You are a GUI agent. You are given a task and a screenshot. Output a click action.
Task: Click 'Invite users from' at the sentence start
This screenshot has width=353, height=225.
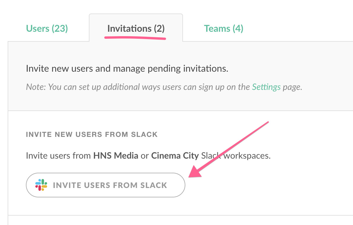click(58, 155)
